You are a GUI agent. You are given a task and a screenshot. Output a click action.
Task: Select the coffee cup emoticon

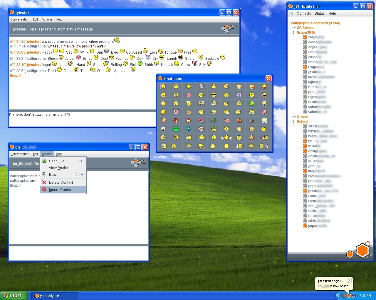pyautogui.click(x=252, y=120)
